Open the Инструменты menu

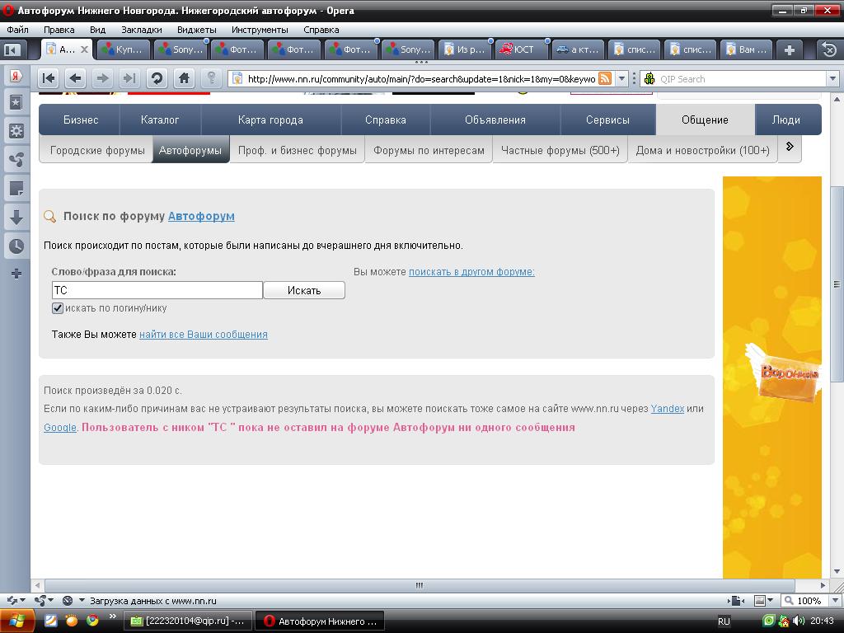[260, 30]
